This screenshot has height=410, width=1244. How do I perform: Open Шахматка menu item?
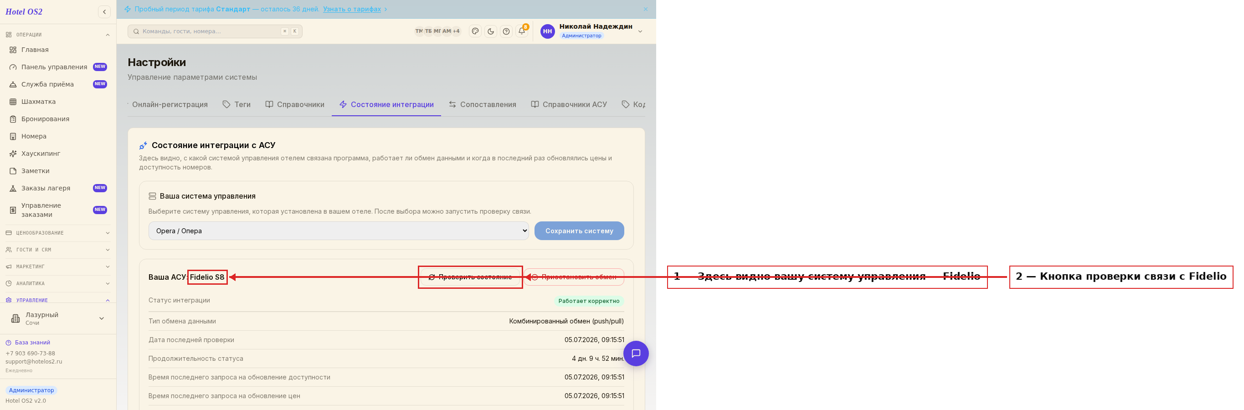tap(58, 102)
